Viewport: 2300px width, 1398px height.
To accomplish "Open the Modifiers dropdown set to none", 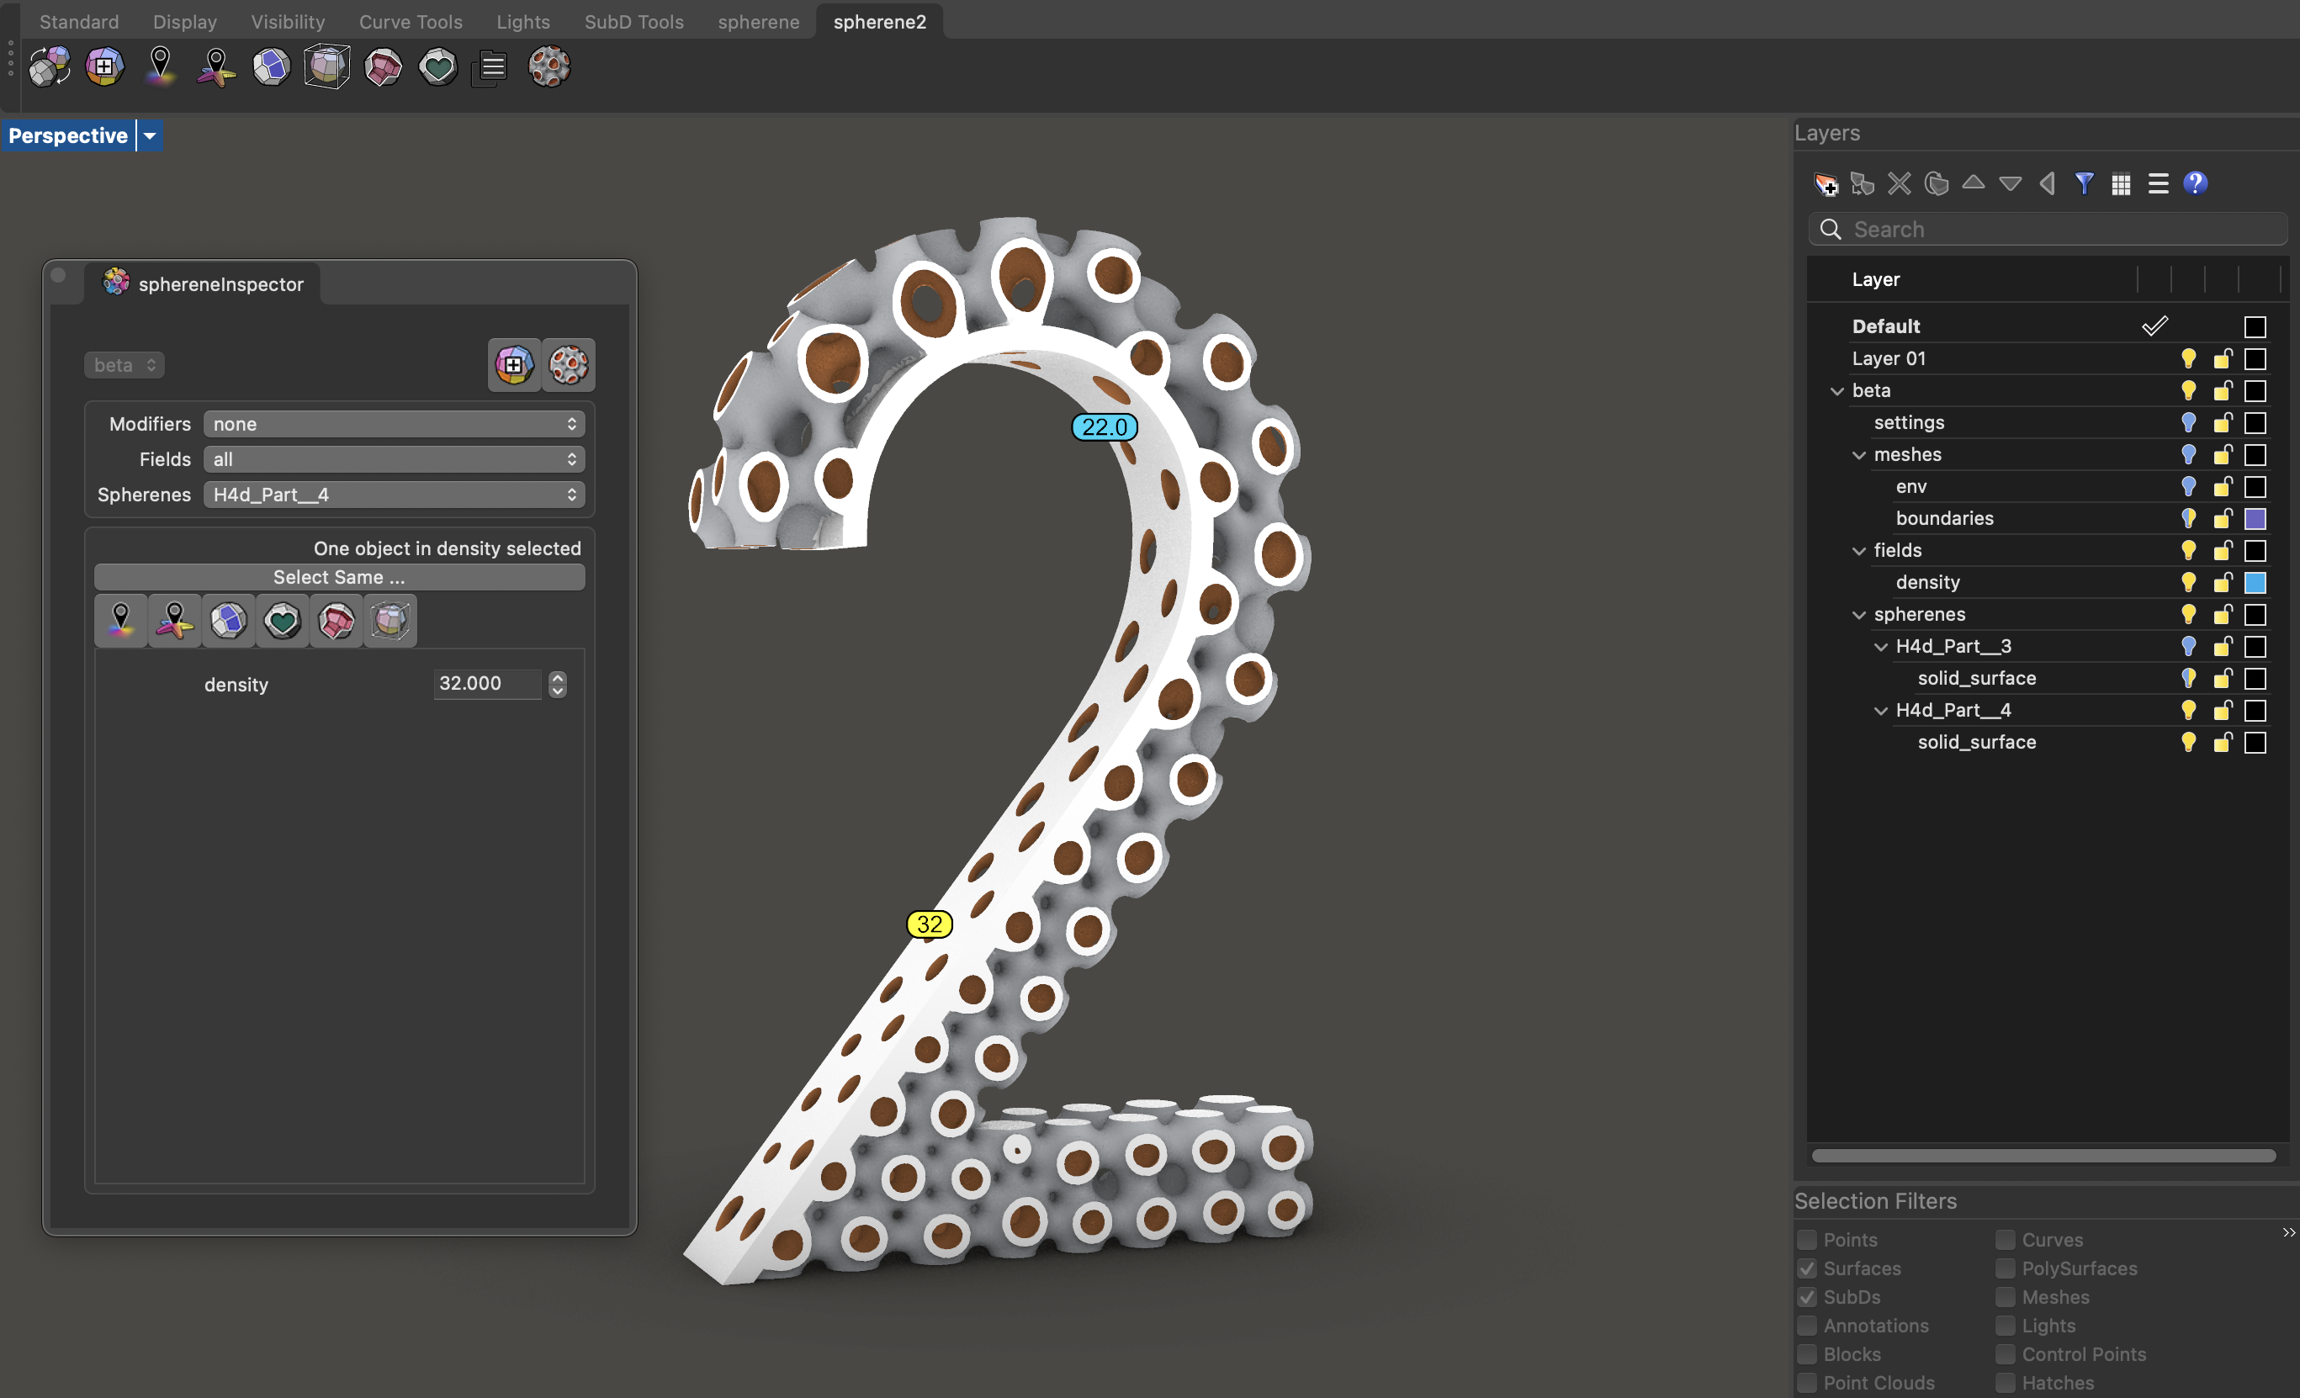I will [394, 424].
